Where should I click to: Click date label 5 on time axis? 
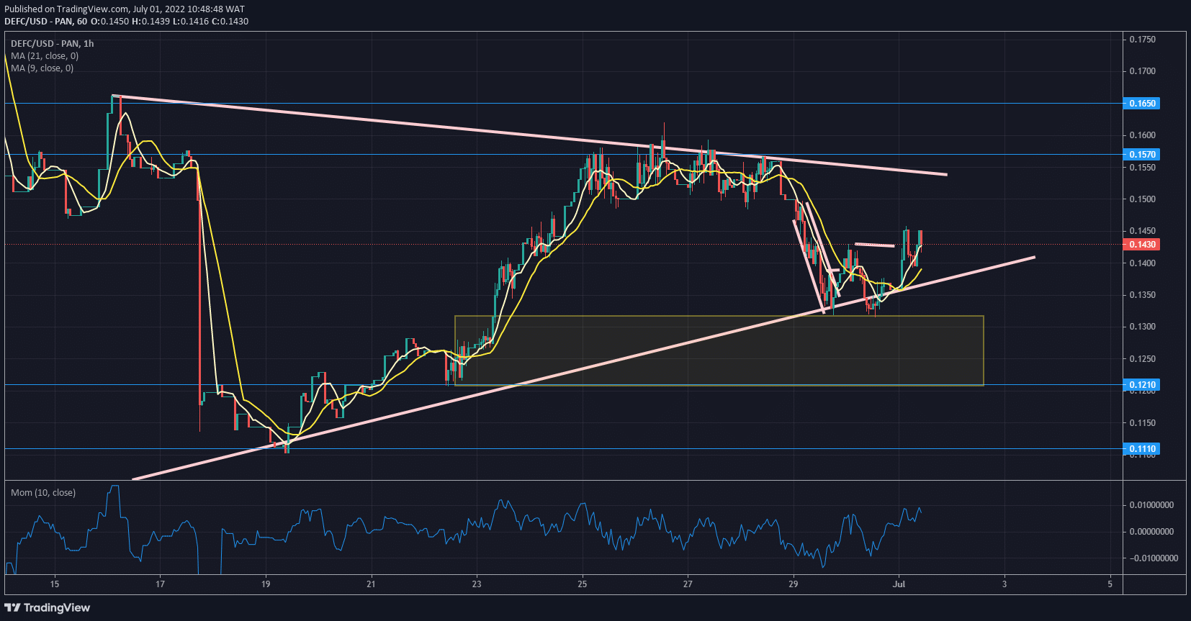[1110, 584]
